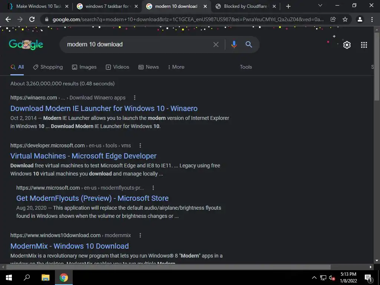This screenshot has height=285, width=380.
Task: Open 'ModernMix - Windows 10 Download' link
Action: (x=69, y=246)
